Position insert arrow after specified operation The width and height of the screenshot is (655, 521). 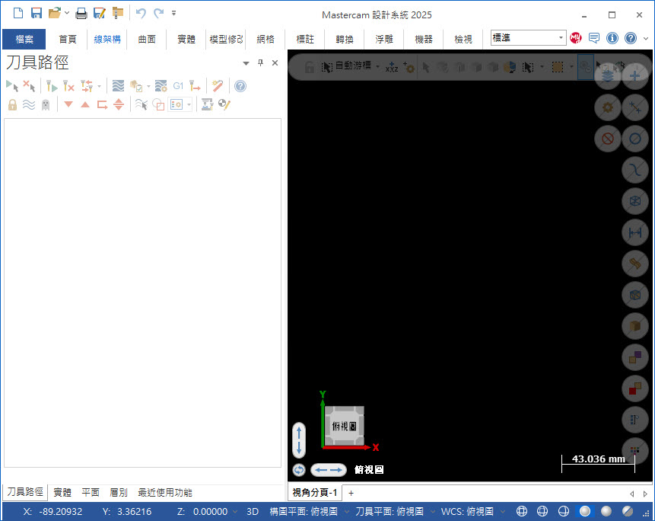(x=102, y=104)
